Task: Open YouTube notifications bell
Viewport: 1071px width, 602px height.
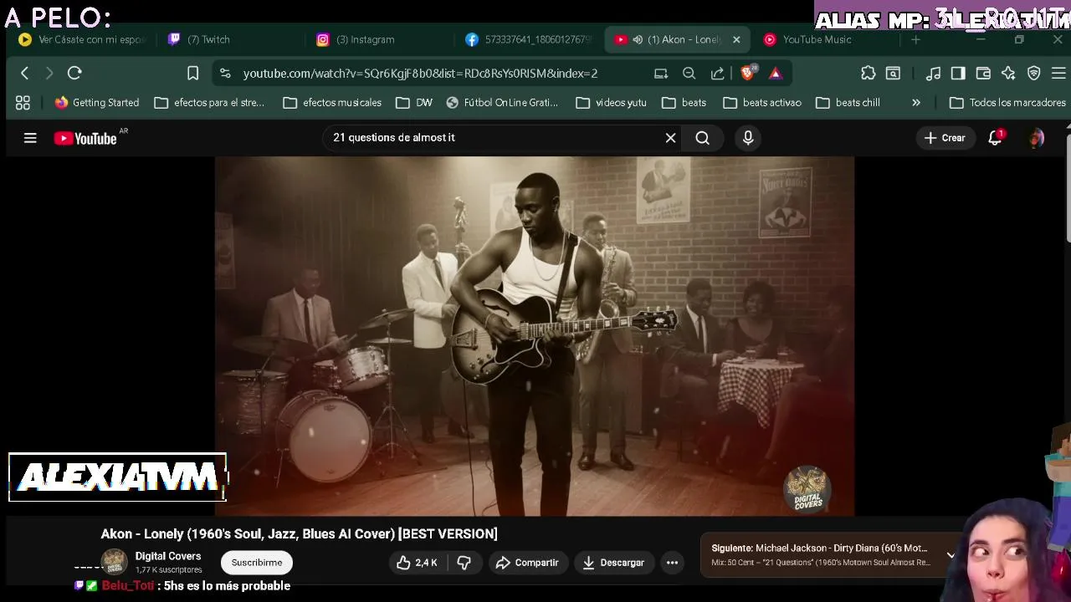Action: coord(995,138)
